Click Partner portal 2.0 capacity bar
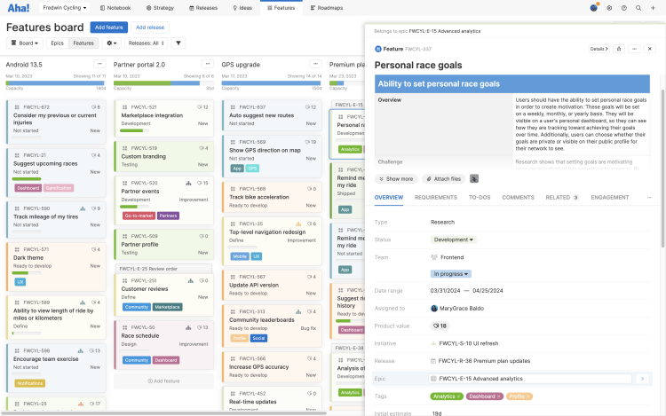This screenshot has height=416, width=666. tap(163, 83)
